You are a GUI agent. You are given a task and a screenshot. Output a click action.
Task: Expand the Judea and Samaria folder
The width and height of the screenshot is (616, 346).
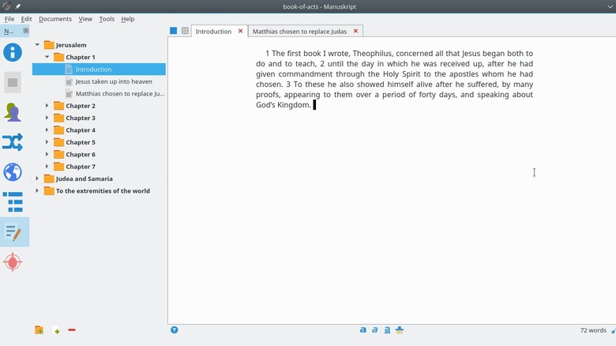(37, 179)
